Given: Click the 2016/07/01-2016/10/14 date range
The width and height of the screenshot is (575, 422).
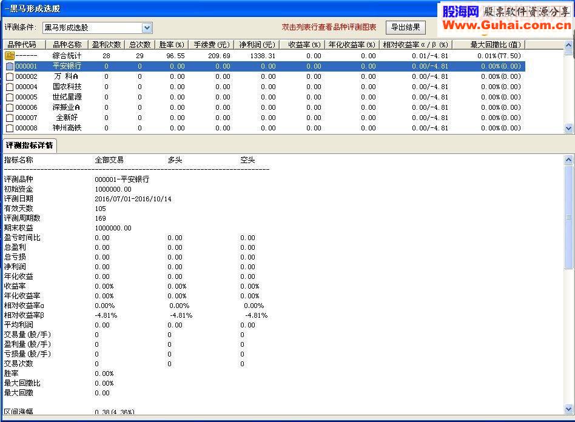Looking at the screenshot, I should (133, 199).
